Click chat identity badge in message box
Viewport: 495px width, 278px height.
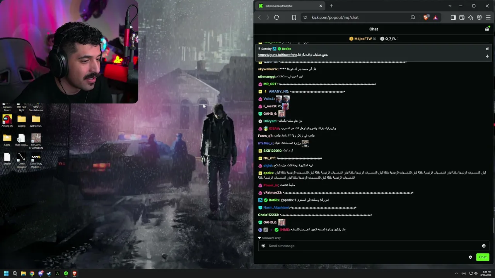pos(263,246)
